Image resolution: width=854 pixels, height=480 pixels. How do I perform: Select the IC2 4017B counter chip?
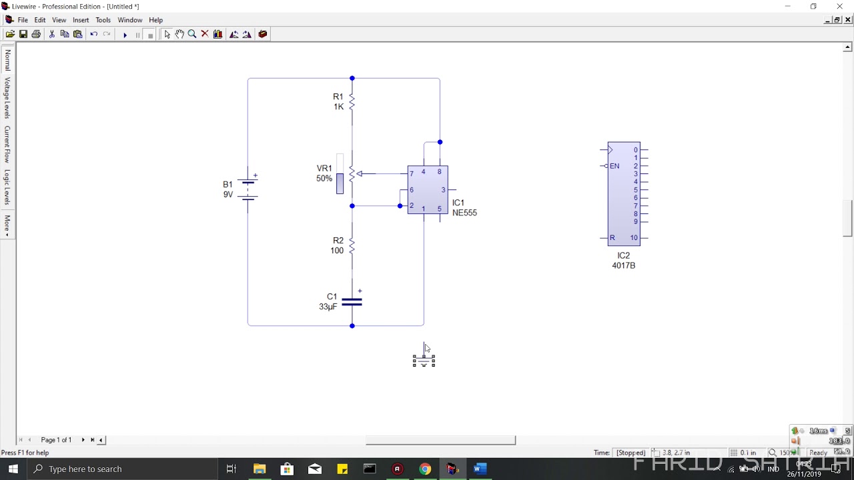coord(624,194)
